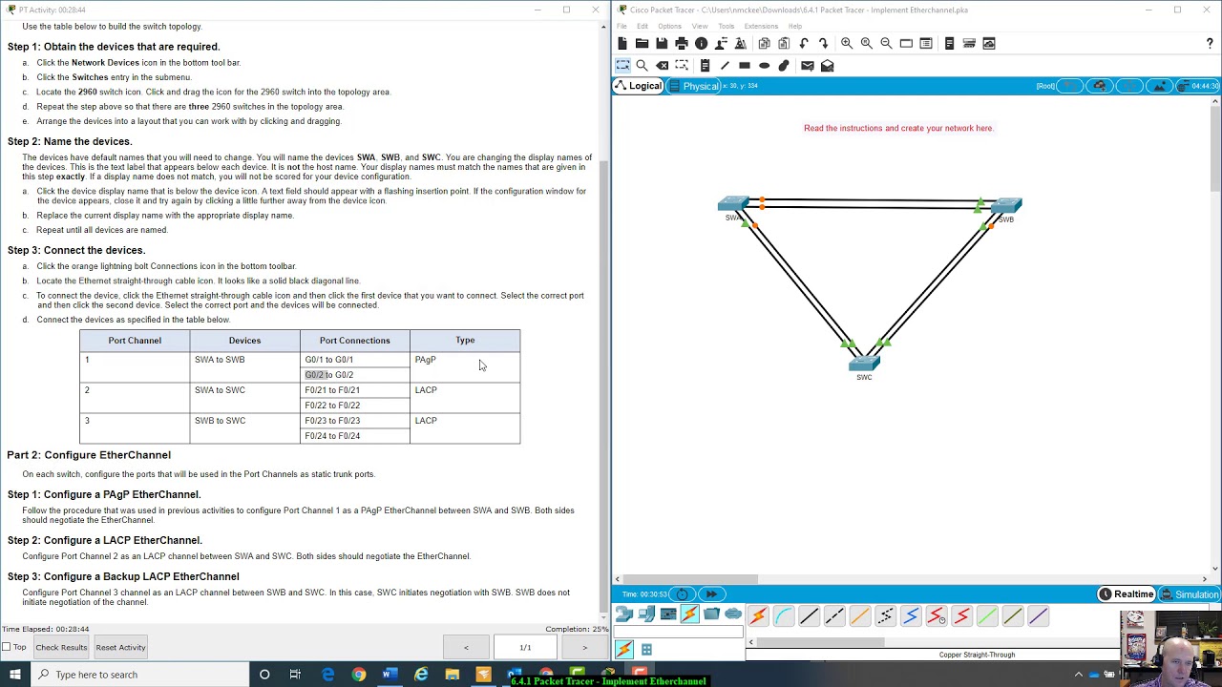The width and height of the screenshot is (1222, 687).
Task: Click the Help question mark icon
Action: point(1210,44)
